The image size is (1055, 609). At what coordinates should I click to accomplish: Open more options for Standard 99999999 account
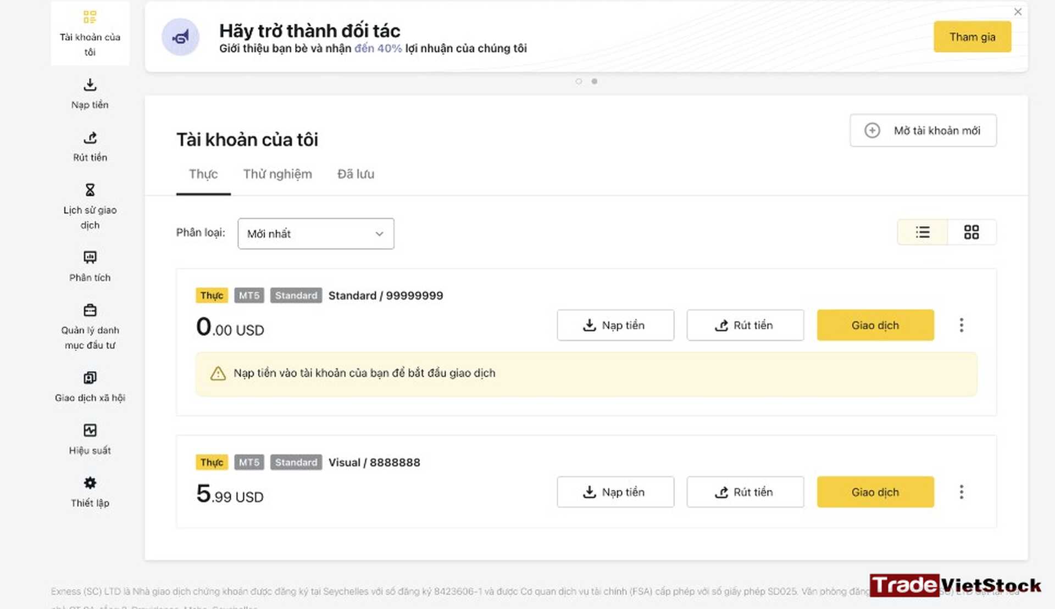point(961,325)
